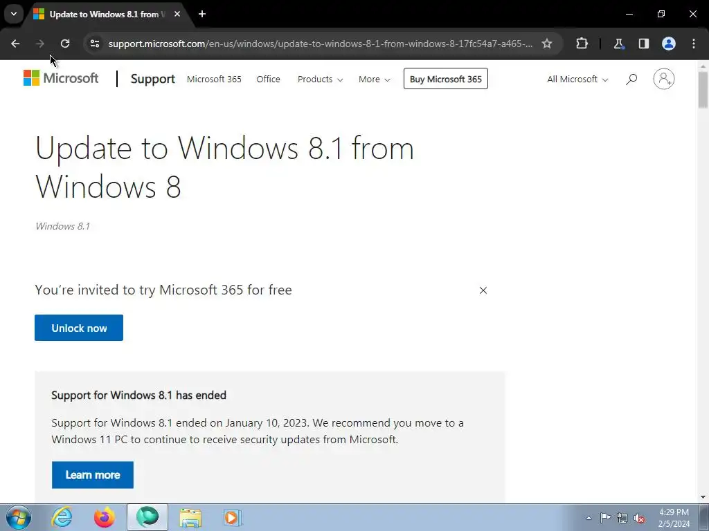Close the Update to Windows 8.1 tab

click(177, 14)
